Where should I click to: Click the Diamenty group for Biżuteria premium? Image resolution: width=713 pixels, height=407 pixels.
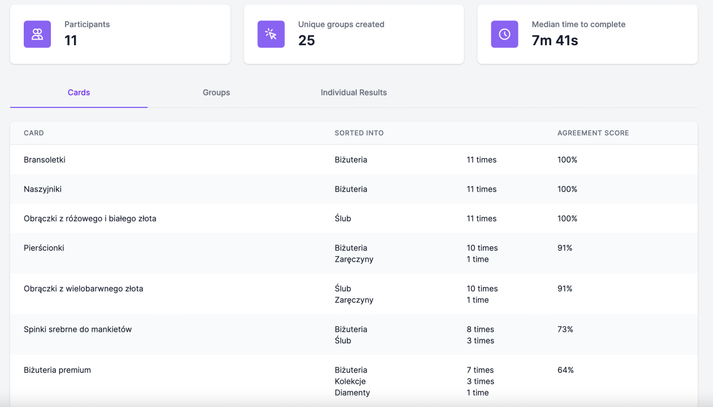(352, 393)
